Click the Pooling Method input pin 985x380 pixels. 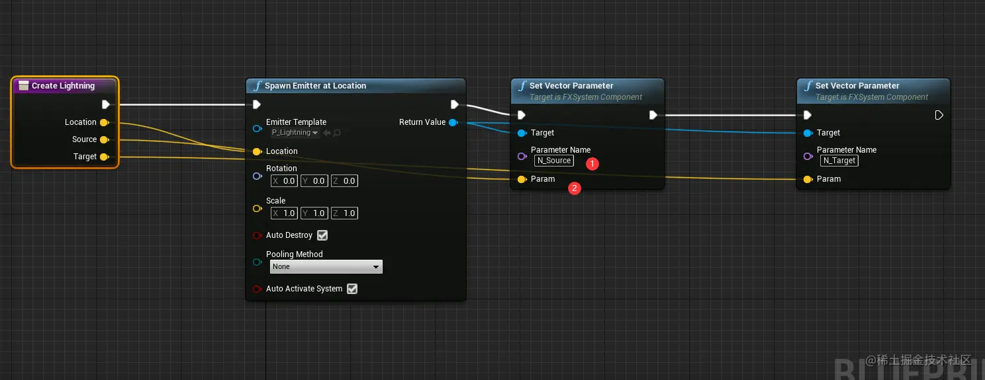click(x=257, y=262)
